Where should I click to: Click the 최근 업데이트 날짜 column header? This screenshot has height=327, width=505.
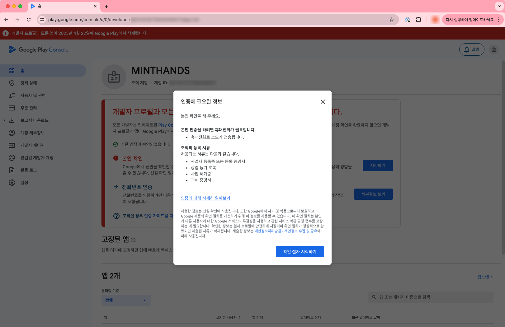click(x=366, y=318)
